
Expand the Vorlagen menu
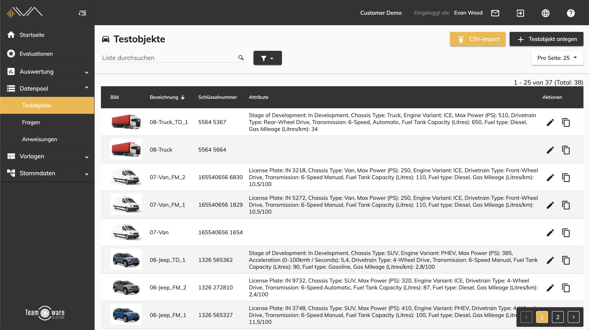click(47, 156)
